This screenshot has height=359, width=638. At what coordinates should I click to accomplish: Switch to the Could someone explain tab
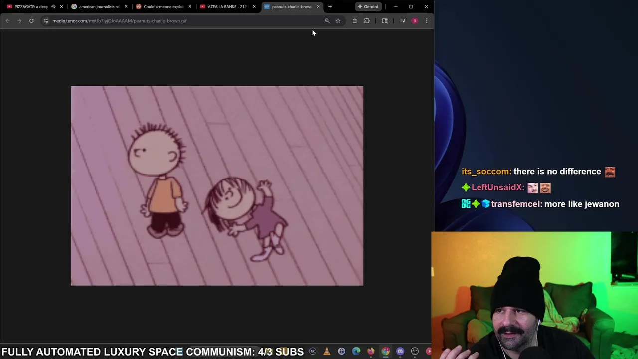[163, 7]
